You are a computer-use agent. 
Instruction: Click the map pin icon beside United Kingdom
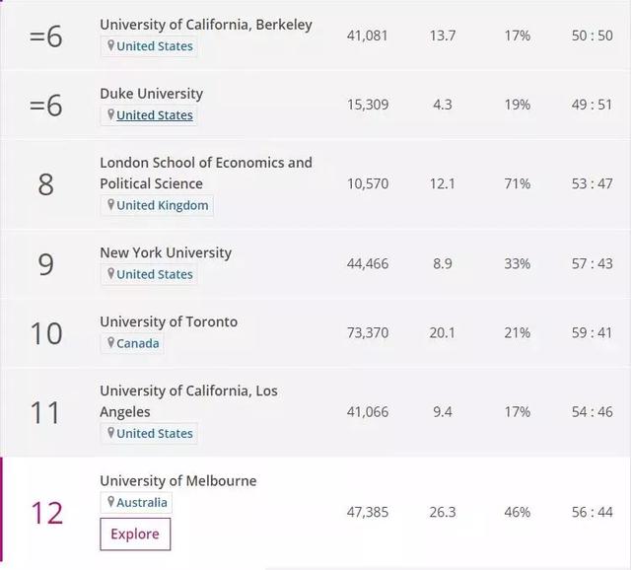pos(111,205)
